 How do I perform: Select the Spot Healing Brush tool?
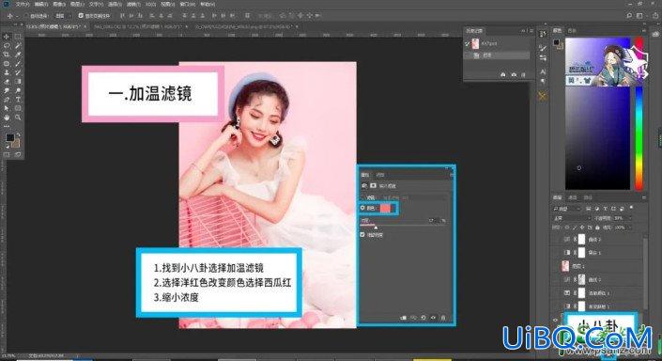pyautogui.click(x=7, y=63)
